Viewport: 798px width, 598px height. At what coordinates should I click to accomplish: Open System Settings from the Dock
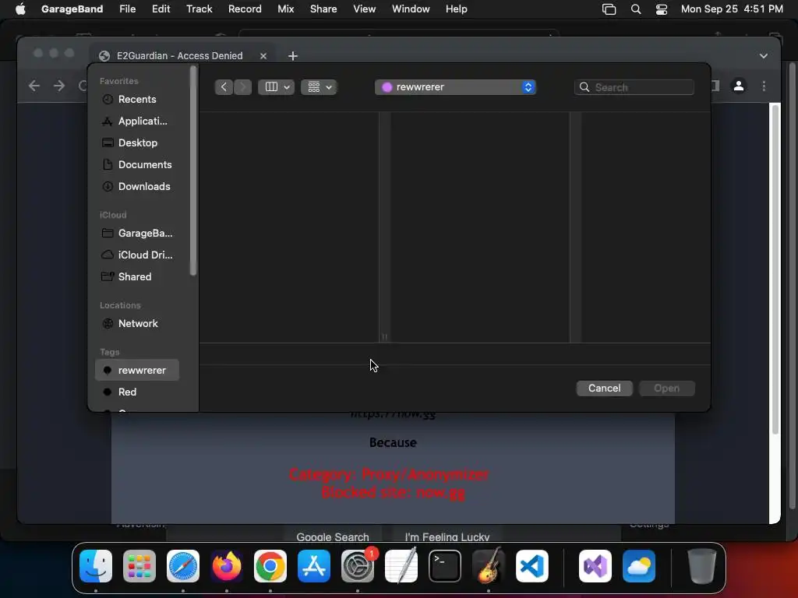(x=358, y=566)
